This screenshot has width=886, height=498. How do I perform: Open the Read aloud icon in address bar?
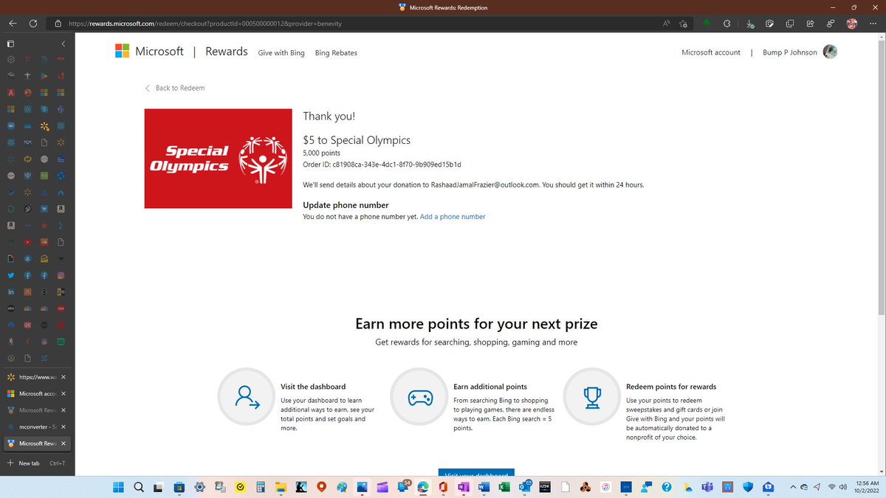click(x=667, y=24)
